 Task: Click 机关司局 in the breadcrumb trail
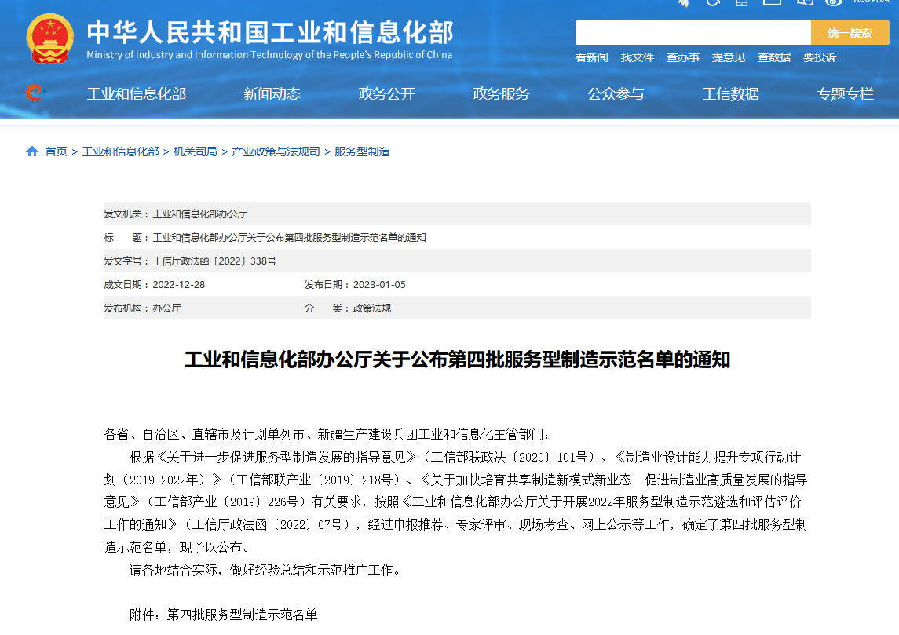click(195, 151)
